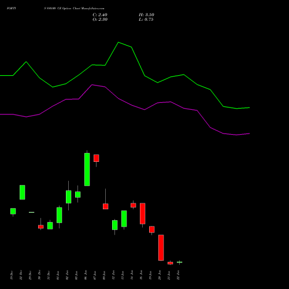Click the green candle above 13 Jan
Viewport: 289px width, 289px height.
(124, 218)
